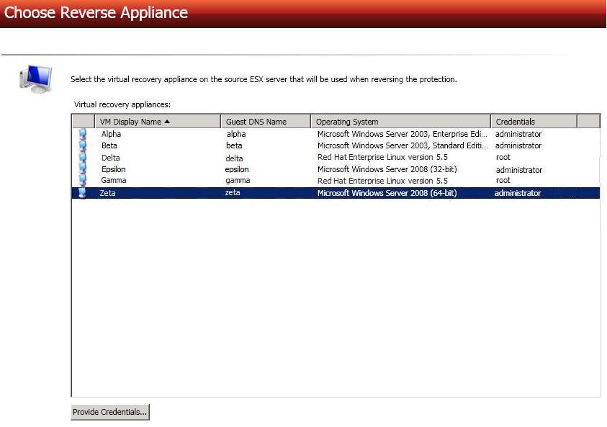This screenshot has width=607, height=427.
Task: Click the 'delta' guest DNS name cell
Action: pyautogui.click(x=234, y=158)
